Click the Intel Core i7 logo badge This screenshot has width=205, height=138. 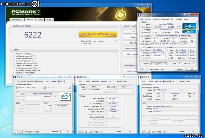click(x=189, y=28)
